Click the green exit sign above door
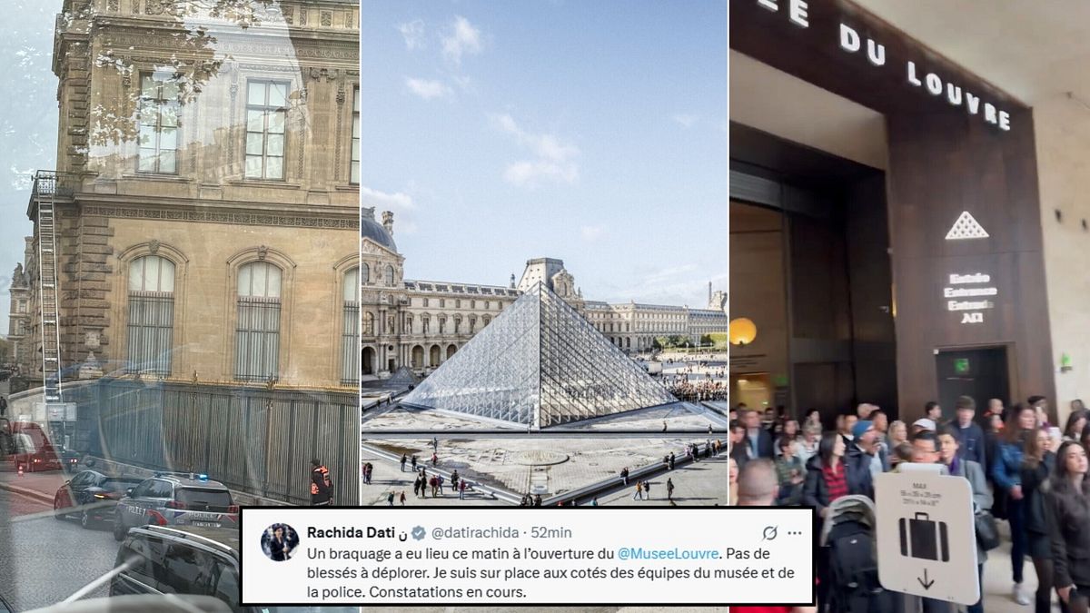1090x613 pixels. [x=961, y=364]
